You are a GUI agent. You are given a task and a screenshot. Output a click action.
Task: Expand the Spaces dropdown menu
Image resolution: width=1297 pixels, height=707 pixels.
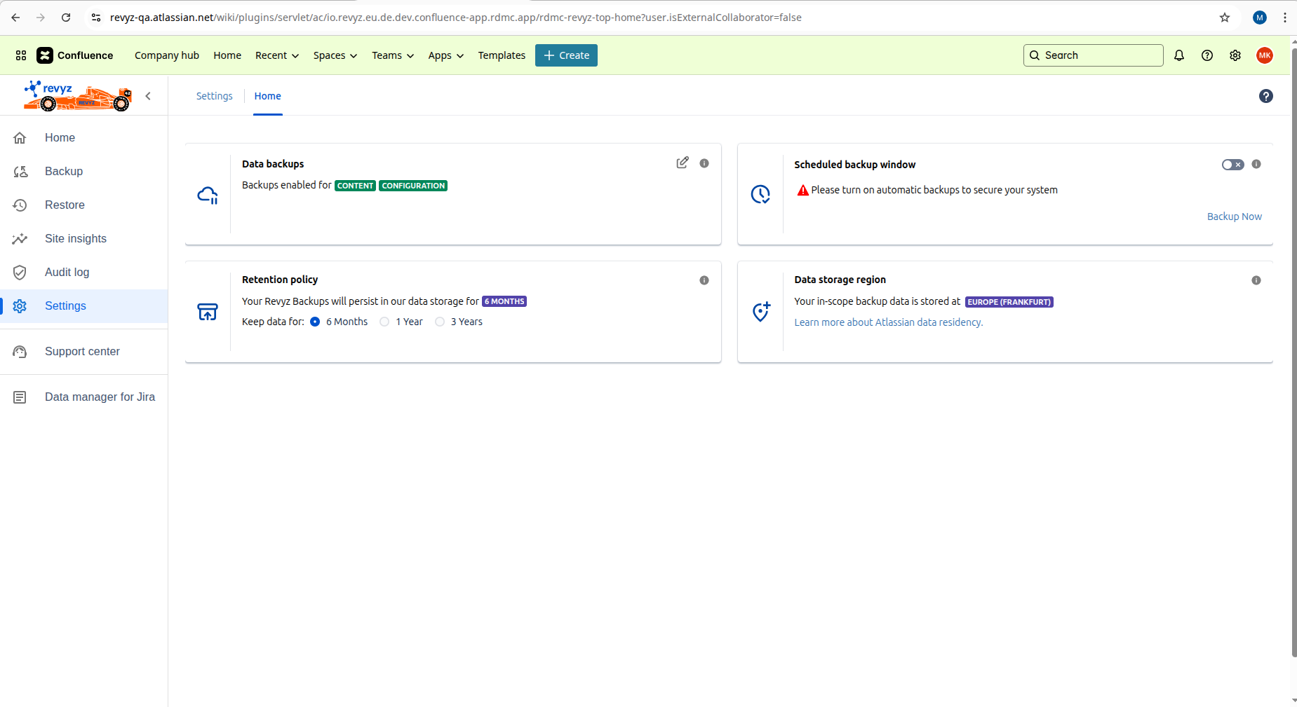coord(335,55)
